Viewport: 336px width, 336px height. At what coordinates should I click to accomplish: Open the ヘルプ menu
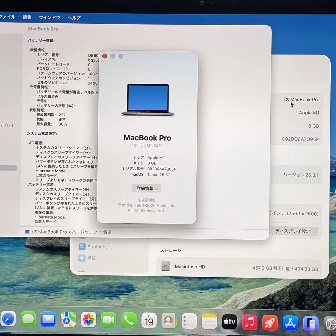(73, 18)
